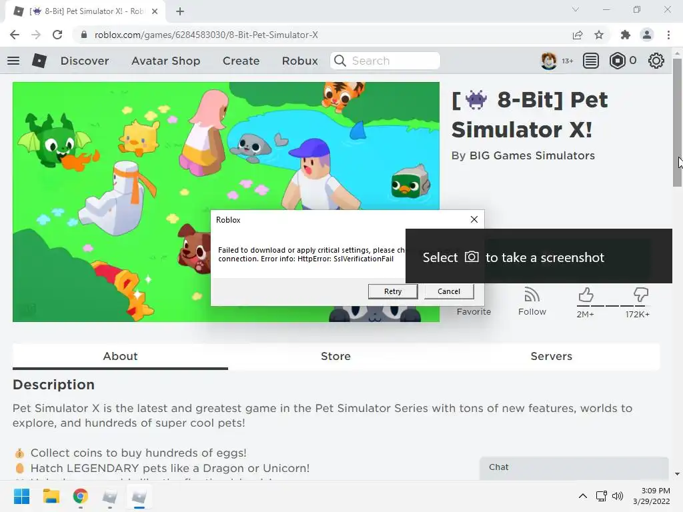683x512 pixels.
Task: Open the tab search chevron
Action: point(576,9)
